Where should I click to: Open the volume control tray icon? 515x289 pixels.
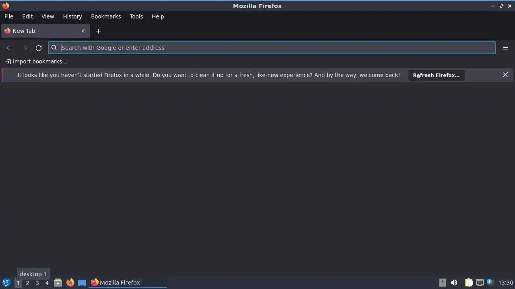click(x=454, y=283)
